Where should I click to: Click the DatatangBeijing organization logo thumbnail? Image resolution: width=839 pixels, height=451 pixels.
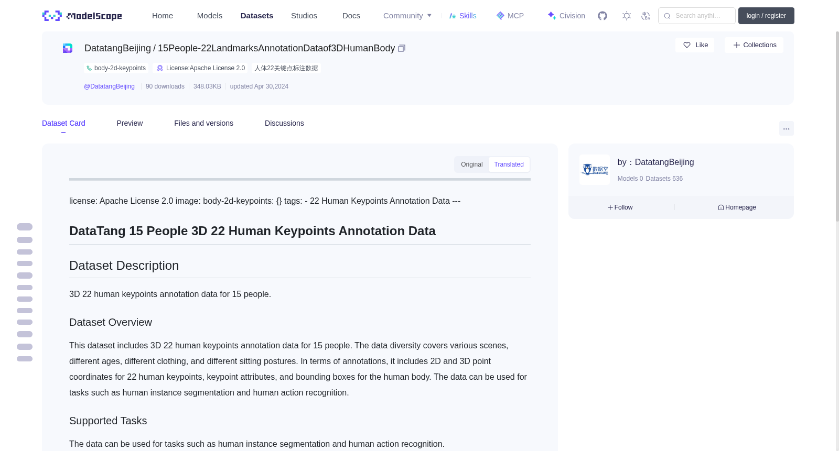coord(595,170)
